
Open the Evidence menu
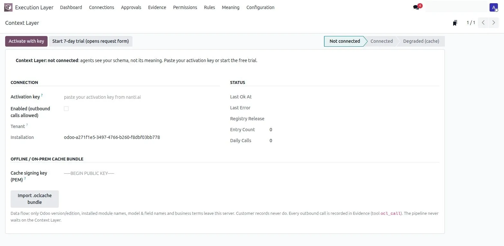click(157, 7)
